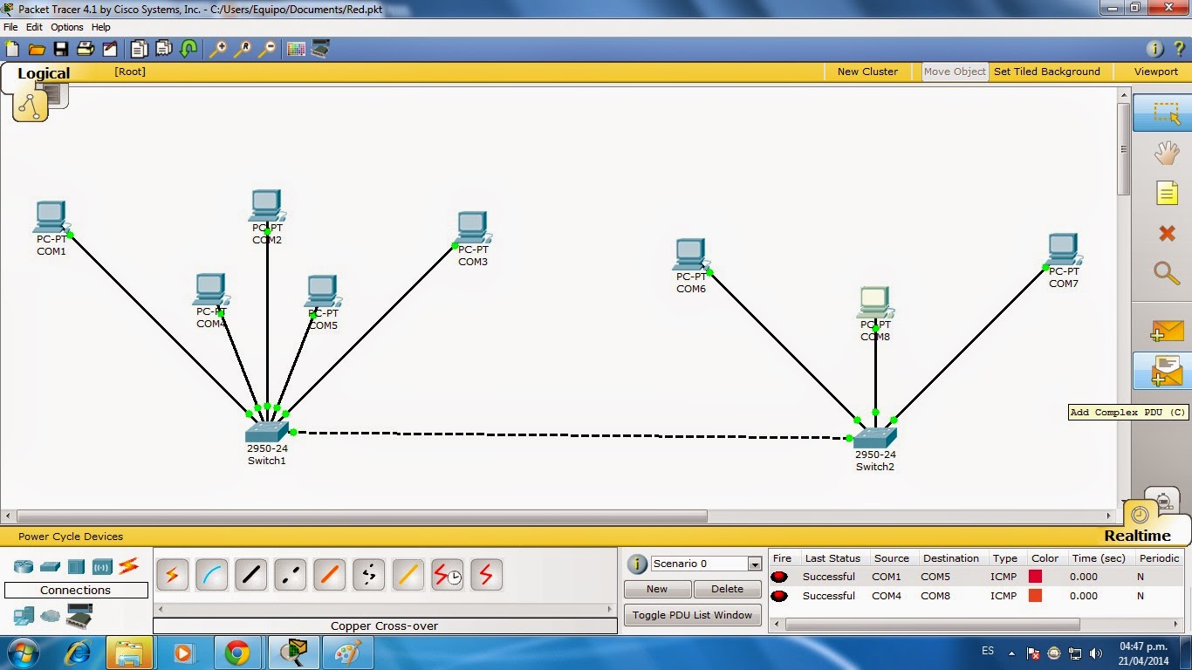The height and width of the screenshot is (670, 1192).
Task: Click Power Cycle Devices
Action: [71, 537]
